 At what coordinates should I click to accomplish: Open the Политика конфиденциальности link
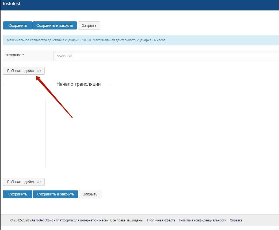pos(202,220)
